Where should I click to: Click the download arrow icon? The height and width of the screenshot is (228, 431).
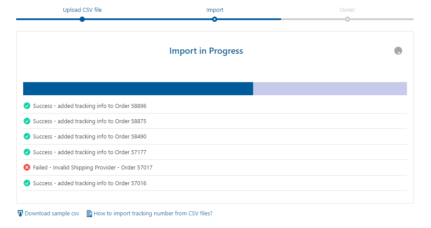(20, 214)
